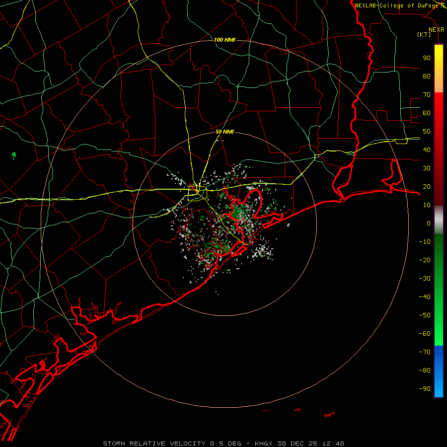The image size is (447, 447).
Task: Click the 20 value on velocity scale
Action: [427, 186]
